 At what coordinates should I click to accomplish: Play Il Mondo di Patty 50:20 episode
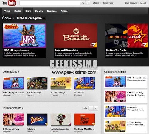point(115,96)
